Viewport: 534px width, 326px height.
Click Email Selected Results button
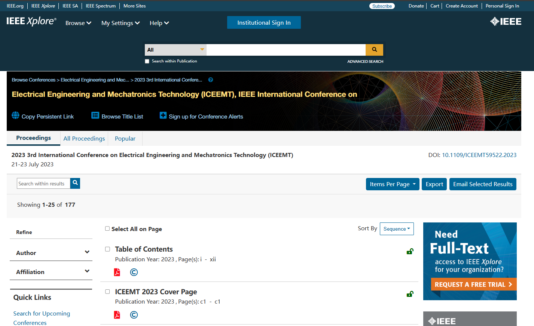click(483, 184)
